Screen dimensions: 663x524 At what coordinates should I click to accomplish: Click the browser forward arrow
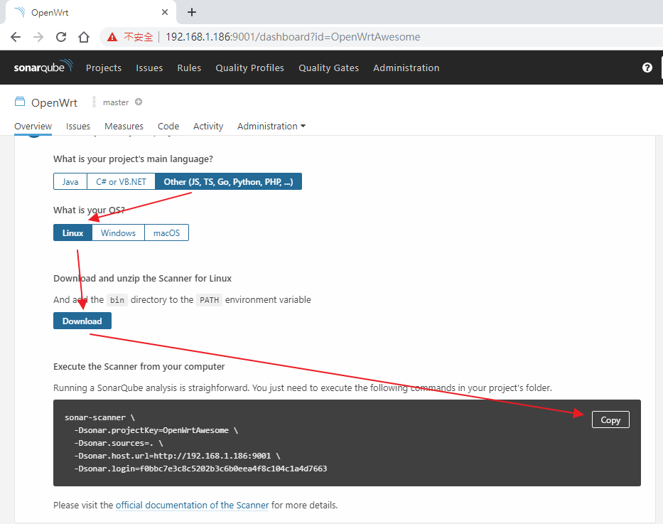point(38,37)
